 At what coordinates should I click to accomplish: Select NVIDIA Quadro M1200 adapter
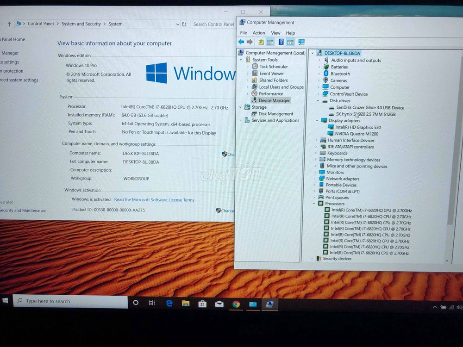click(357, 134)
